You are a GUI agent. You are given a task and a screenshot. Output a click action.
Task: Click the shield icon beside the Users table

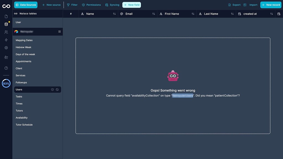(x=52, y=89)
